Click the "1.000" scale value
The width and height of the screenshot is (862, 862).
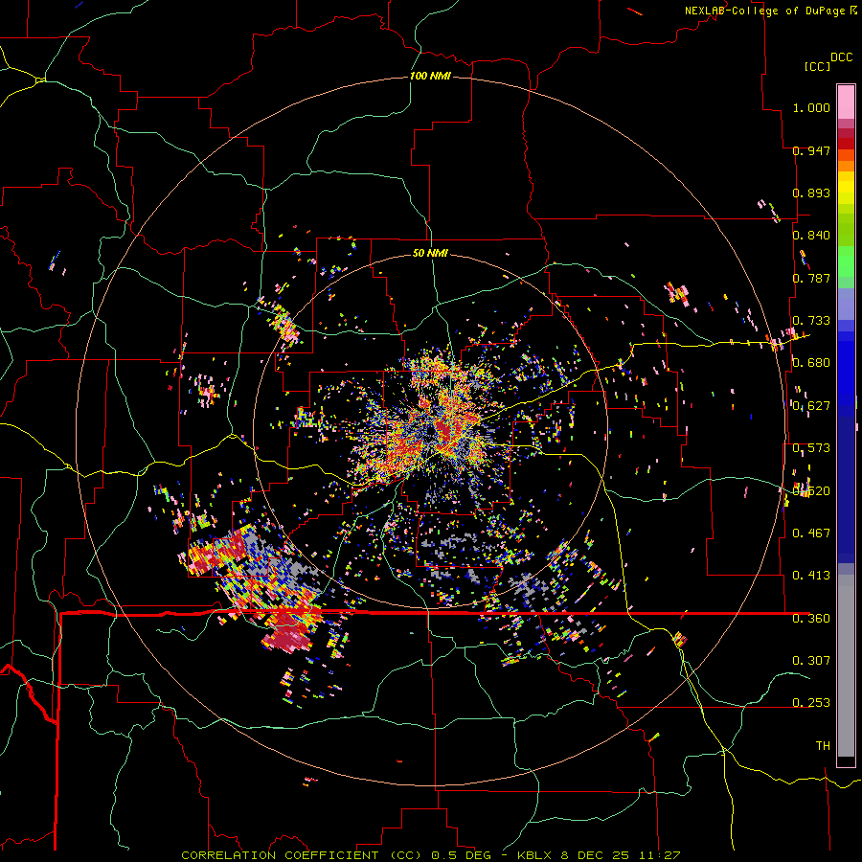811,107
